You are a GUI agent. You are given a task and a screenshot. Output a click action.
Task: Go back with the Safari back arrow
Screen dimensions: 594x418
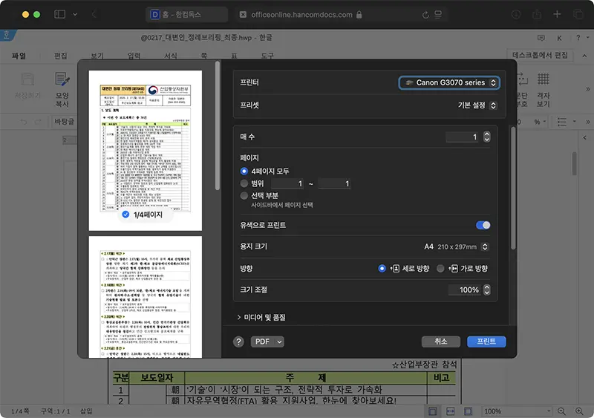coord(94,14)
